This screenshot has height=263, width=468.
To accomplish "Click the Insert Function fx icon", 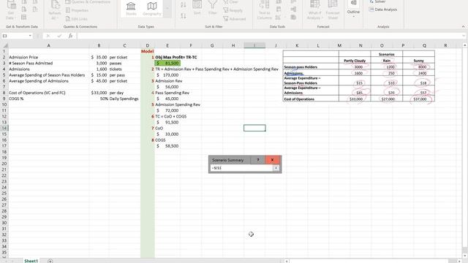I will [70, 36].
